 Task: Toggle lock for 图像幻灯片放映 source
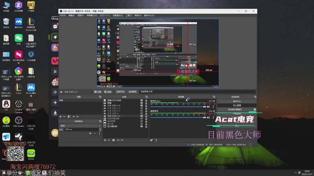click(146, 101)
